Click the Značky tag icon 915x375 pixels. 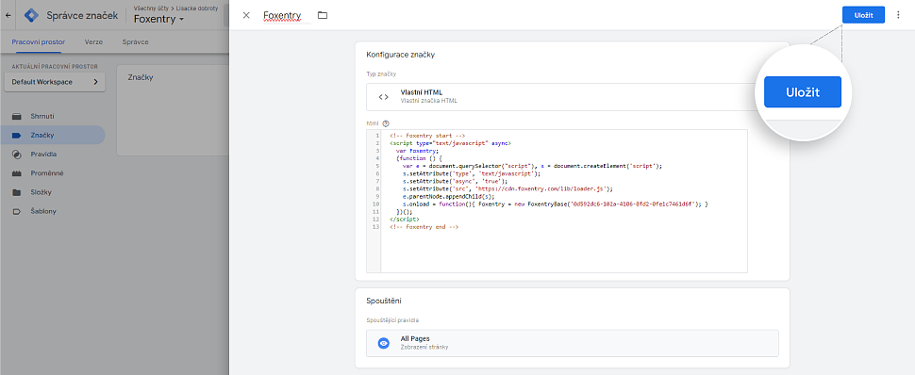pyautogui.click(x=16, y=136)
